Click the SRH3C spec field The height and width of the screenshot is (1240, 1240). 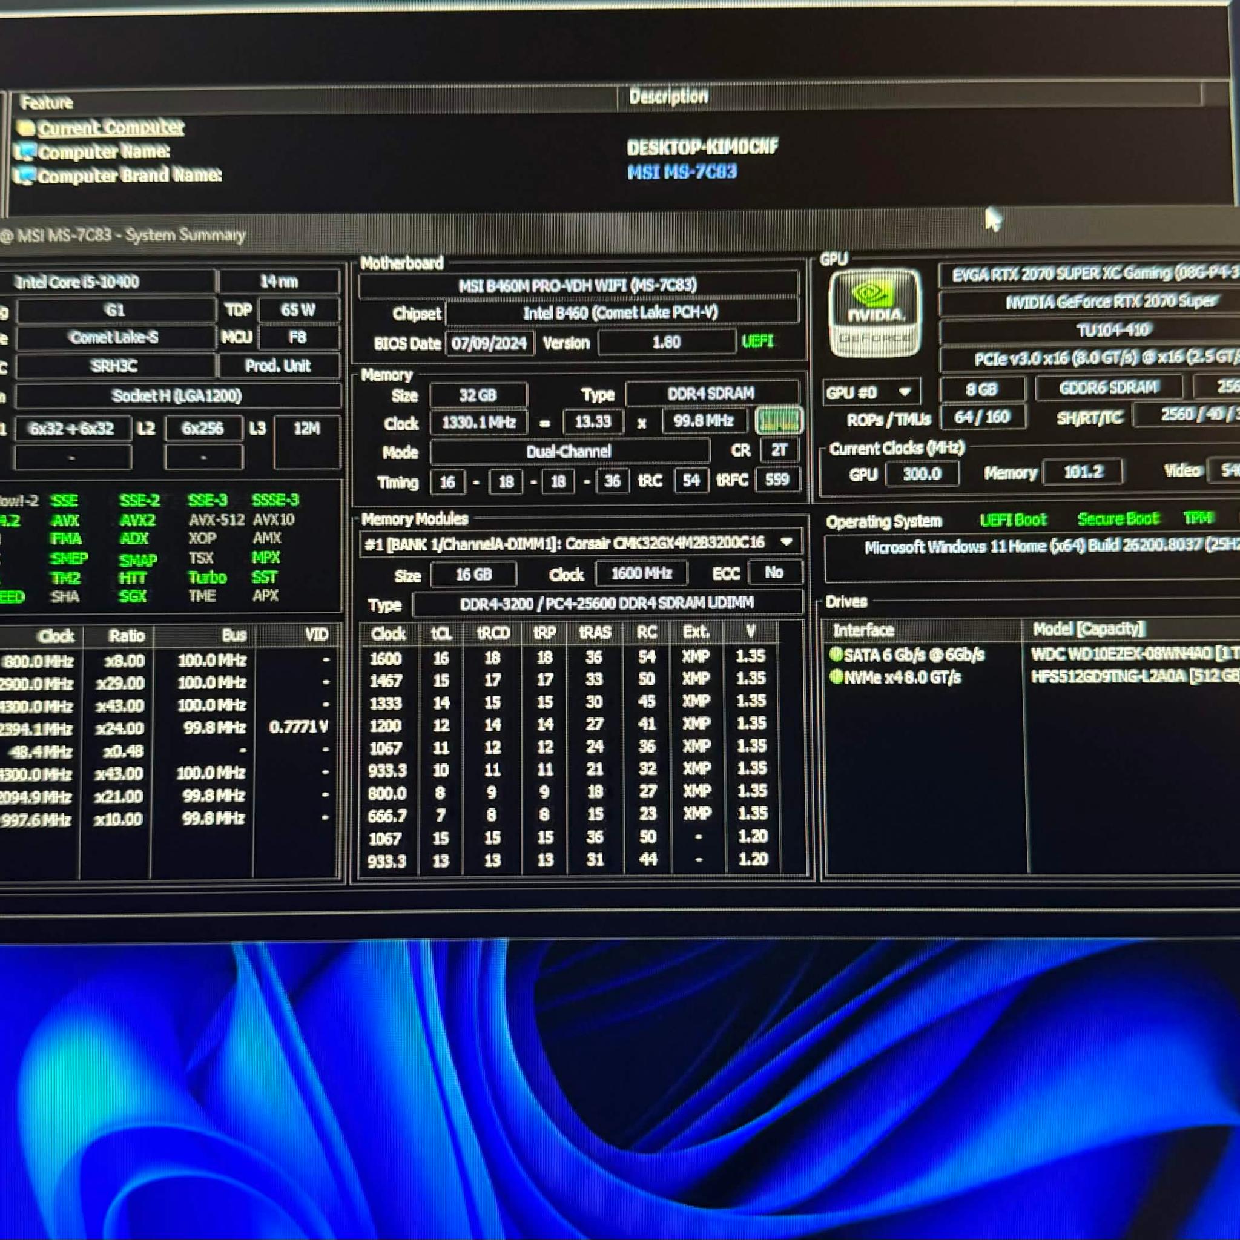pyautogui.click(x=114, y=366)
